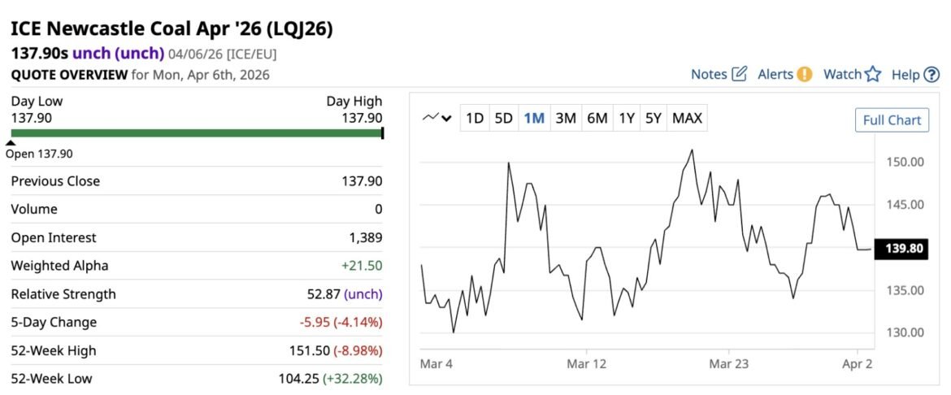
Task: Open the chart type line icon
Action: point(431,118)
